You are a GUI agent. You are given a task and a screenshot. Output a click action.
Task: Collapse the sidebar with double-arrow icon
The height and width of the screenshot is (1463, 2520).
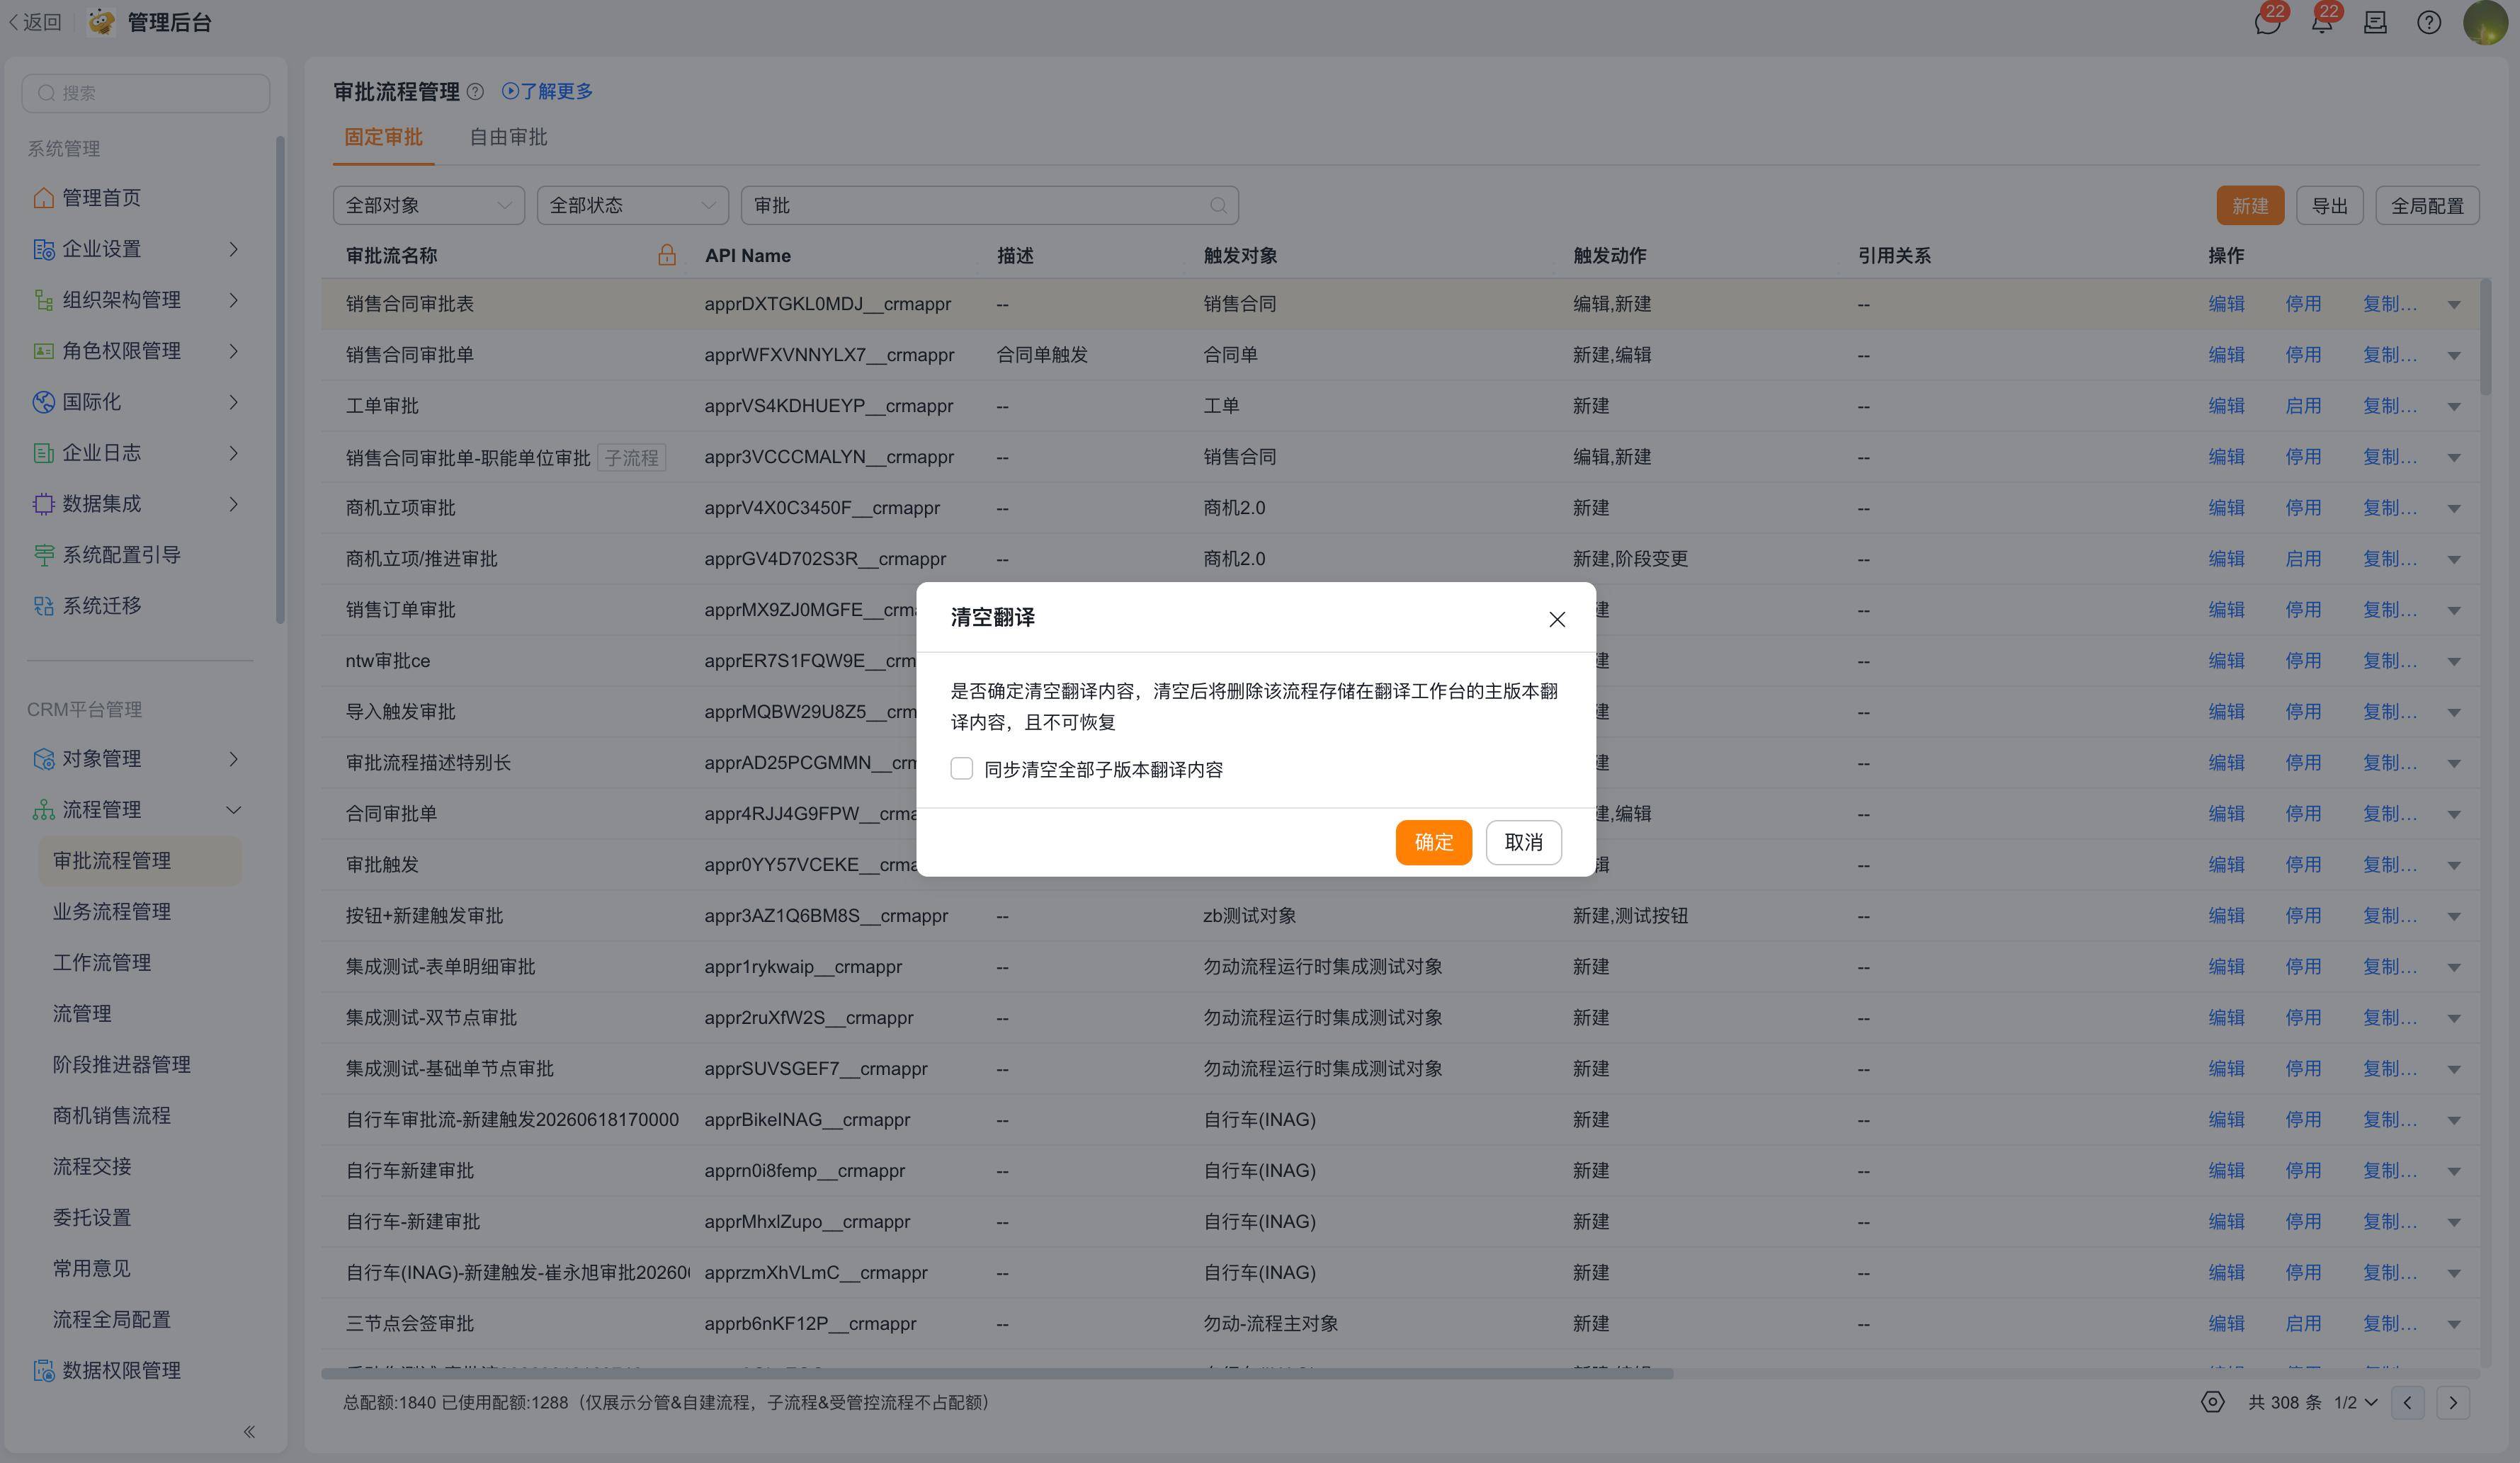pyautogui.click(x=249, y=1432)
